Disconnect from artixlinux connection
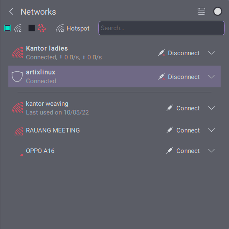Image resolution: width=229 pixels, height=229 pixels. tap(179, 76)
